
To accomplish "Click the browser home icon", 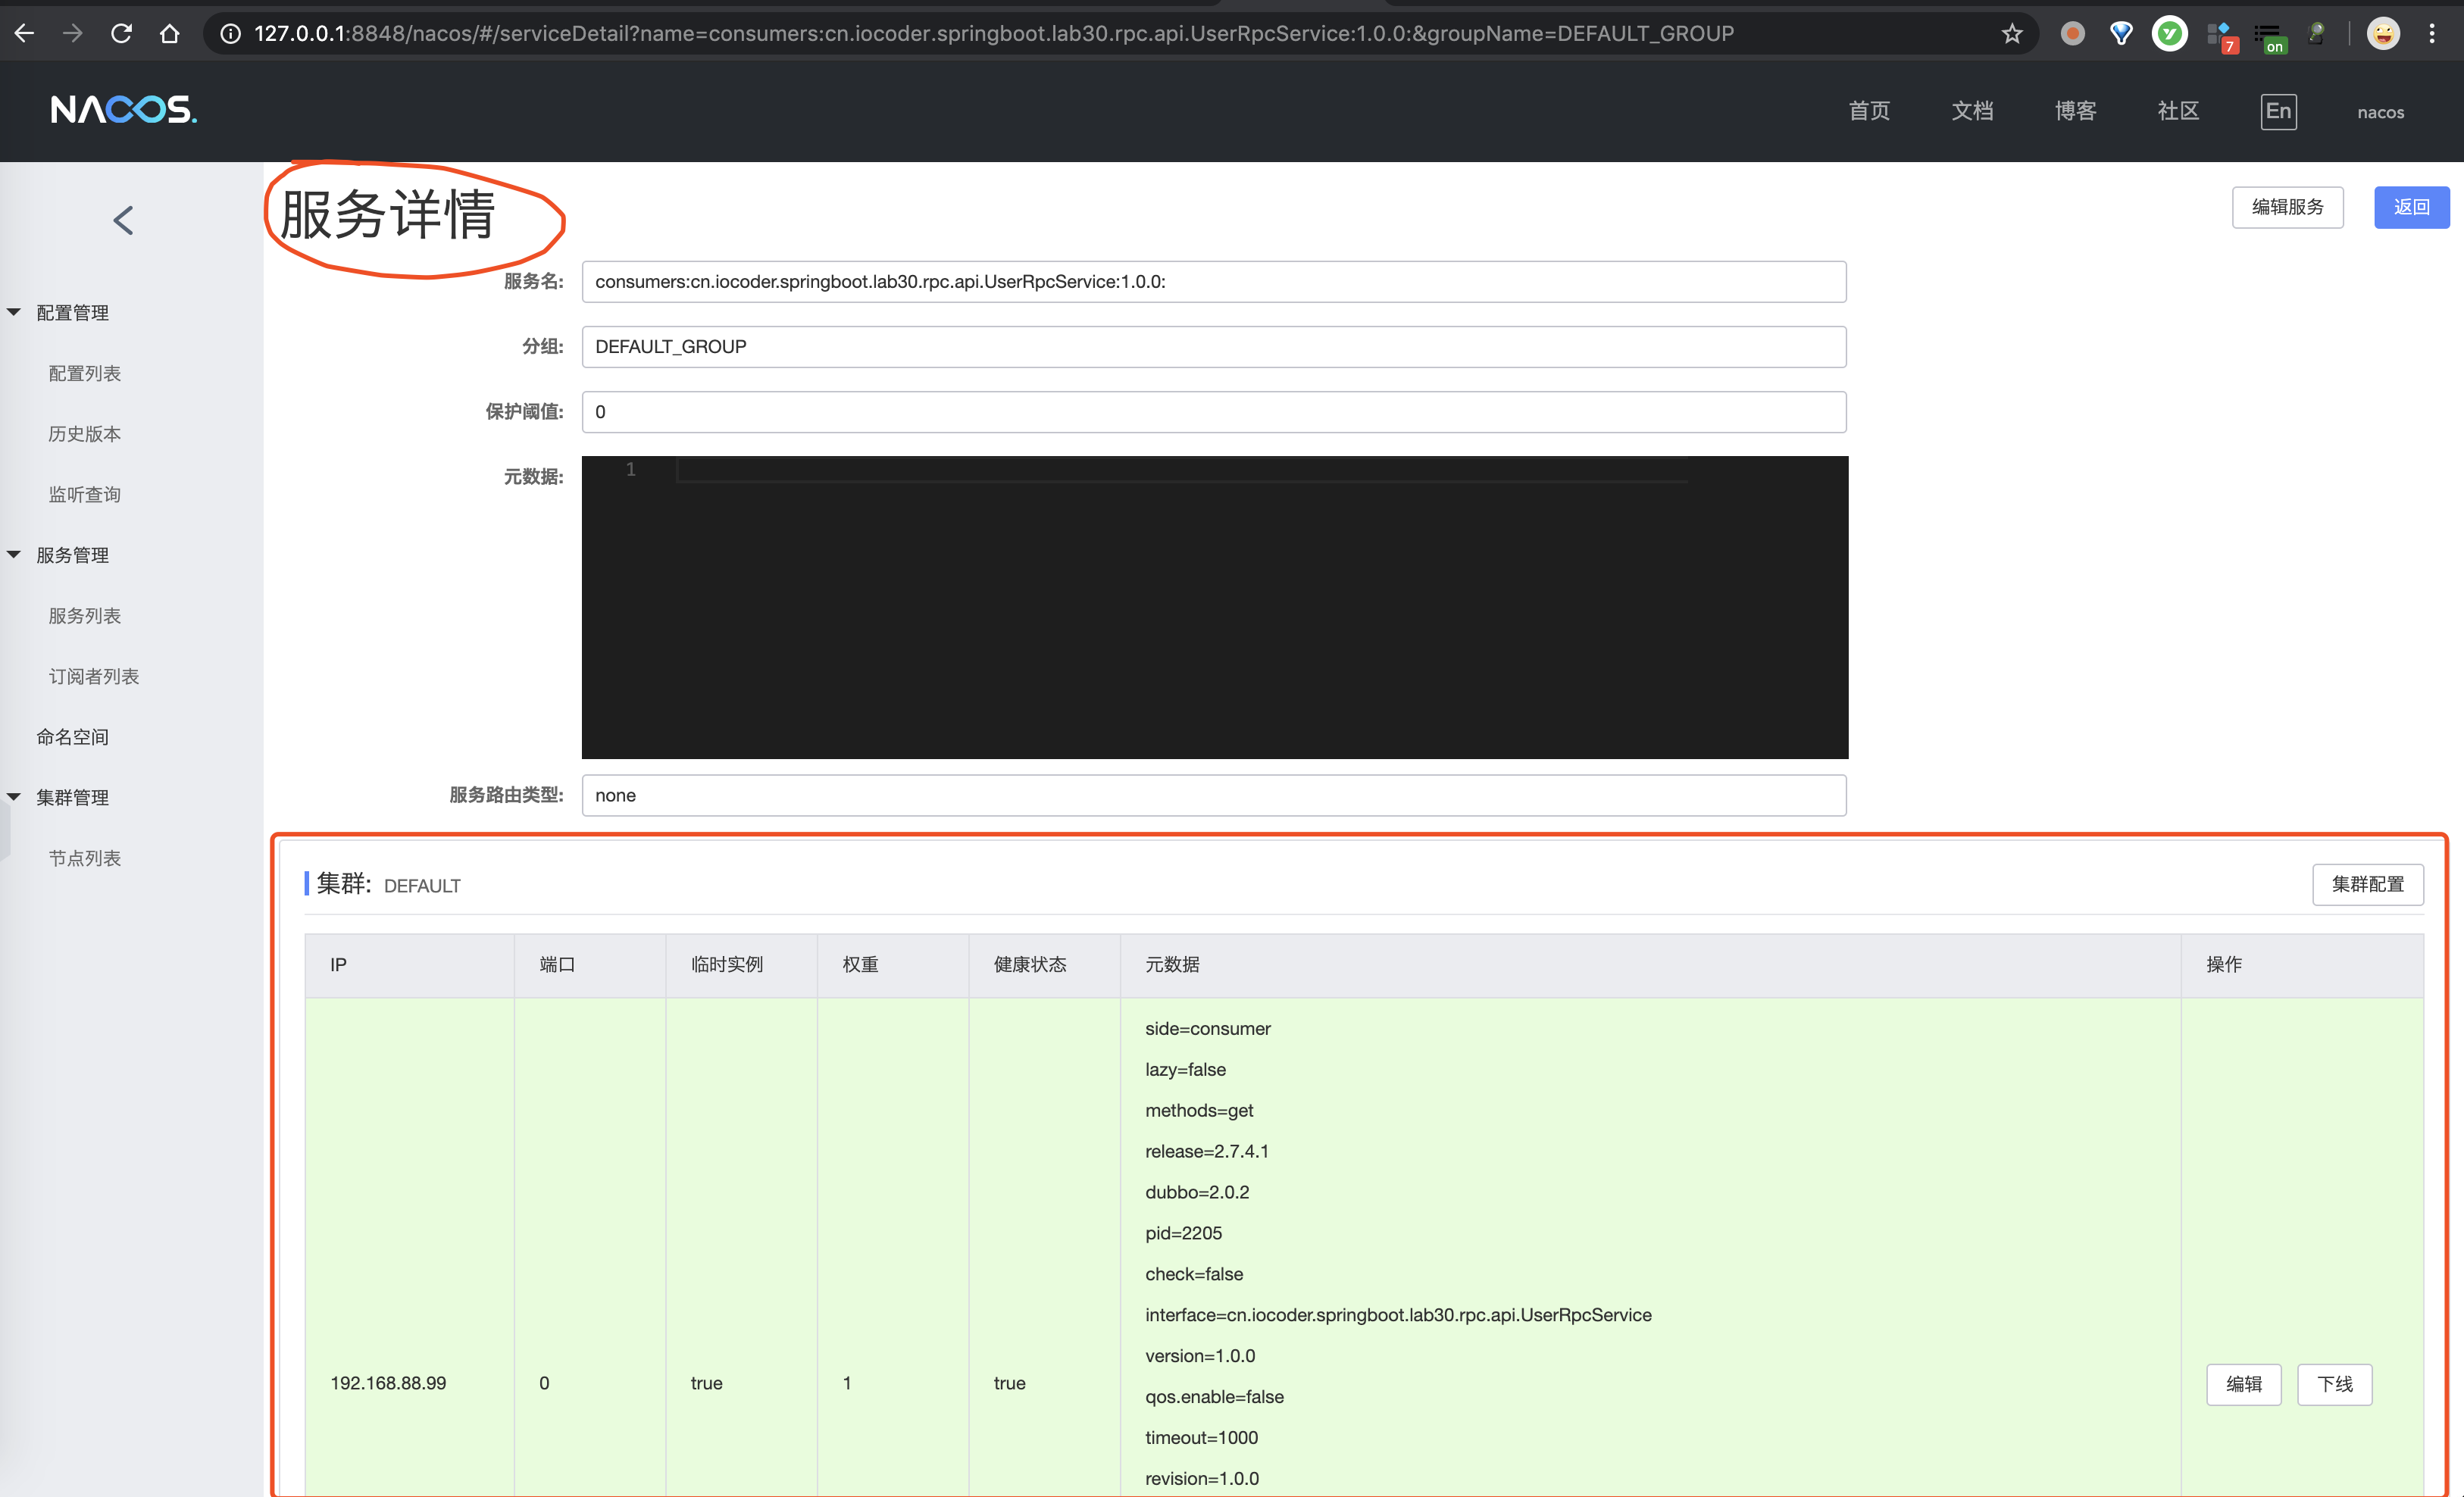I will pos(169,33).
